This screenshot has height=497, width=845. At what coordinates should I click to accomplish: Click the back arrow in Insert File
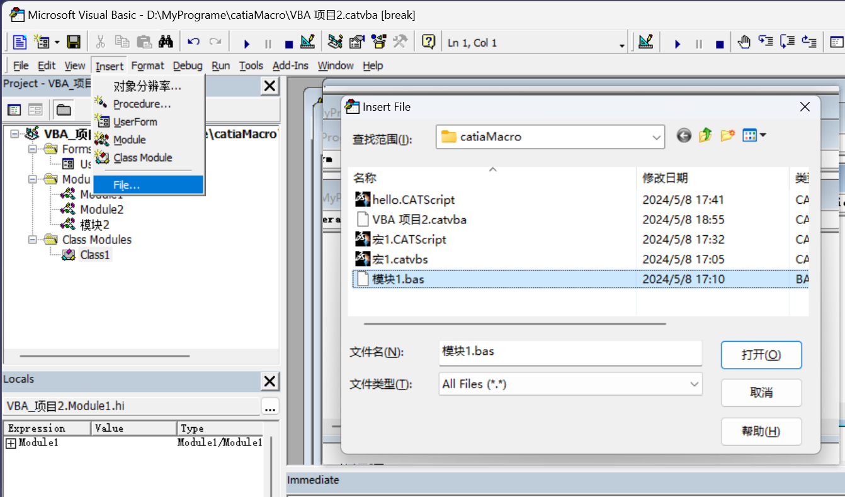click(684, 135)
